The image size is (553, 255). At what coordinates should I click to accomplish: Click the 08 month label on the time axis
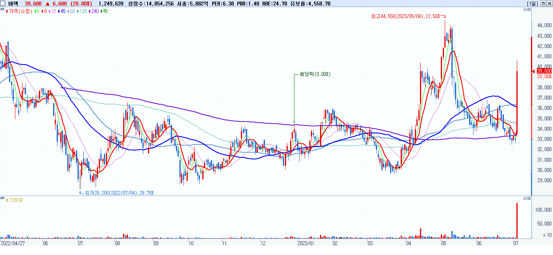click(117, 244)
